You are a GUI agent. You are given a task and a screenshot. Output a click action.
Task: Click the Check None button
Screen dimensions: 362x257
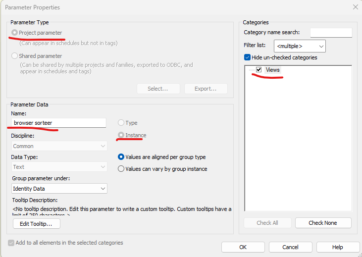pos(323,223)
